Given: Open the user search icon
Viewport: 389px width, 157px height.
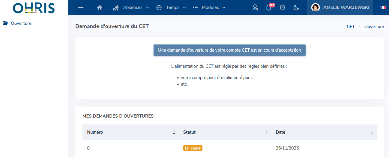Looking at the screenshot, I should (255, 7).
